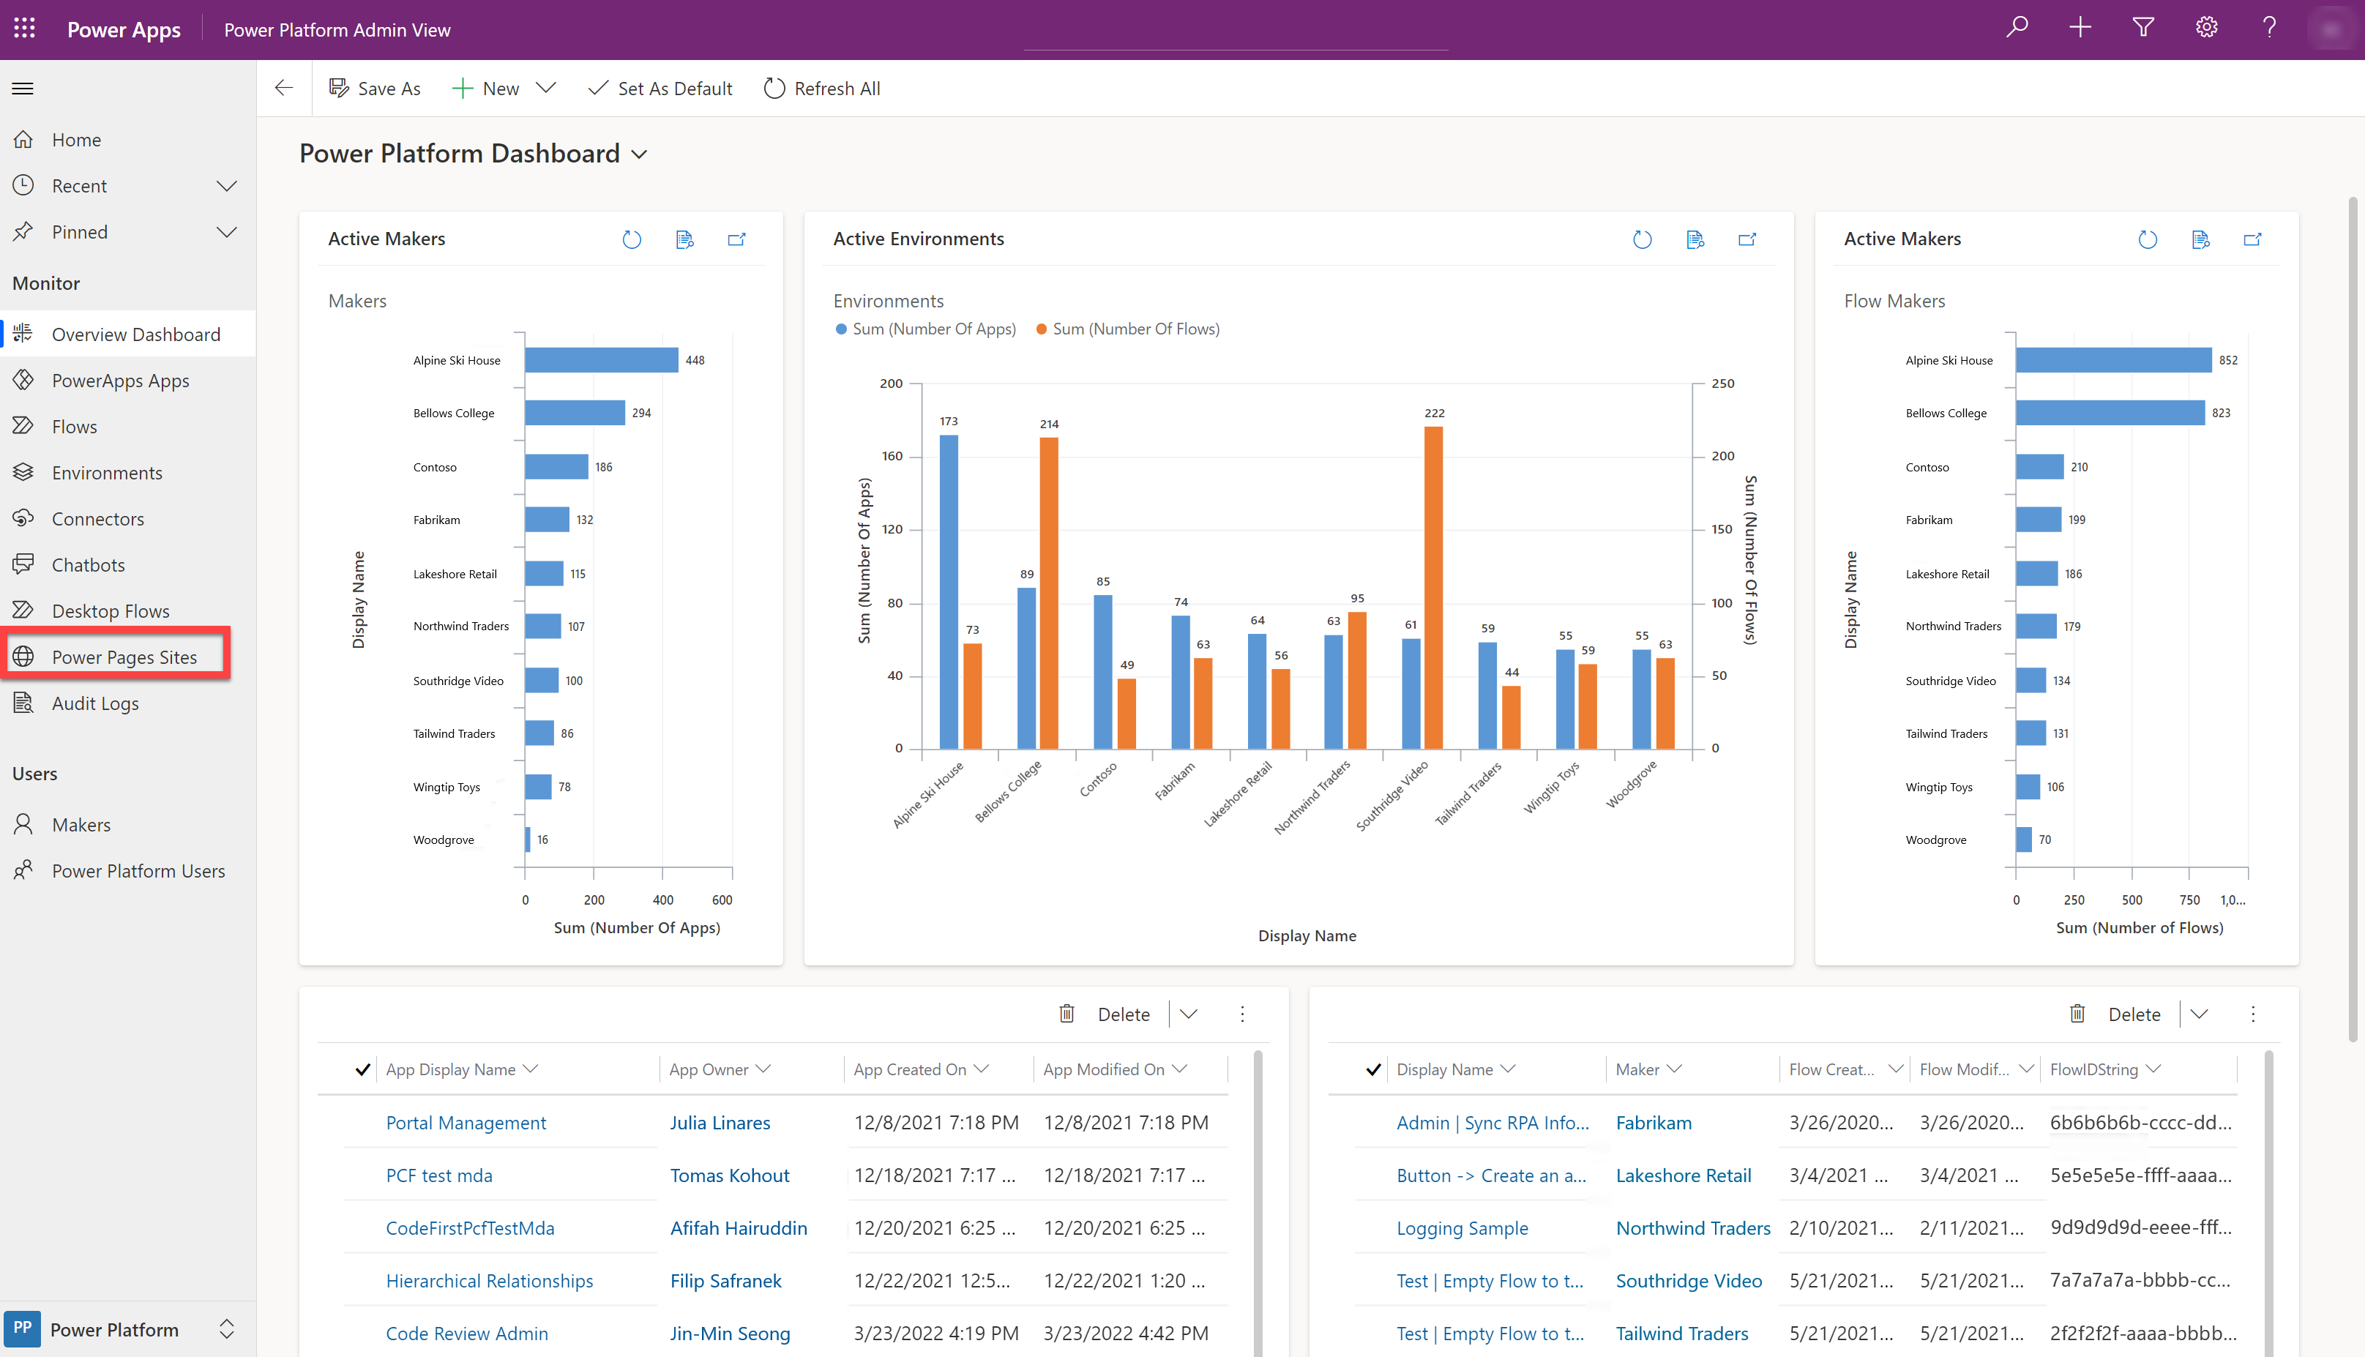The image size is (2365, 1357).
Task: Click the Overview Dashboard icon
Action: coord(24,333)
